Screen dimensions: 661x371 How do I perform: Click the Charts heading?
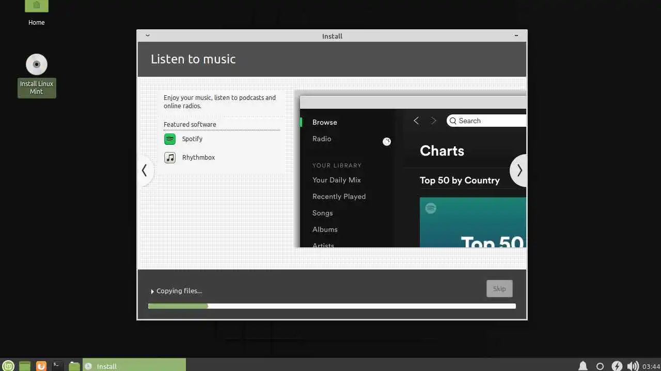[442, 151]
